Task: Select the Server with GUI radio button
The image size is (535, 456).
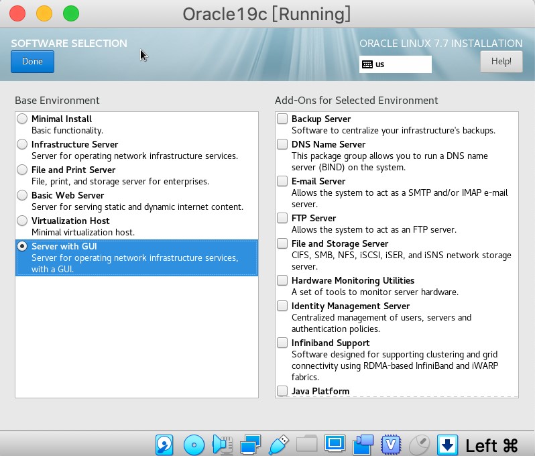Action: 22,246
